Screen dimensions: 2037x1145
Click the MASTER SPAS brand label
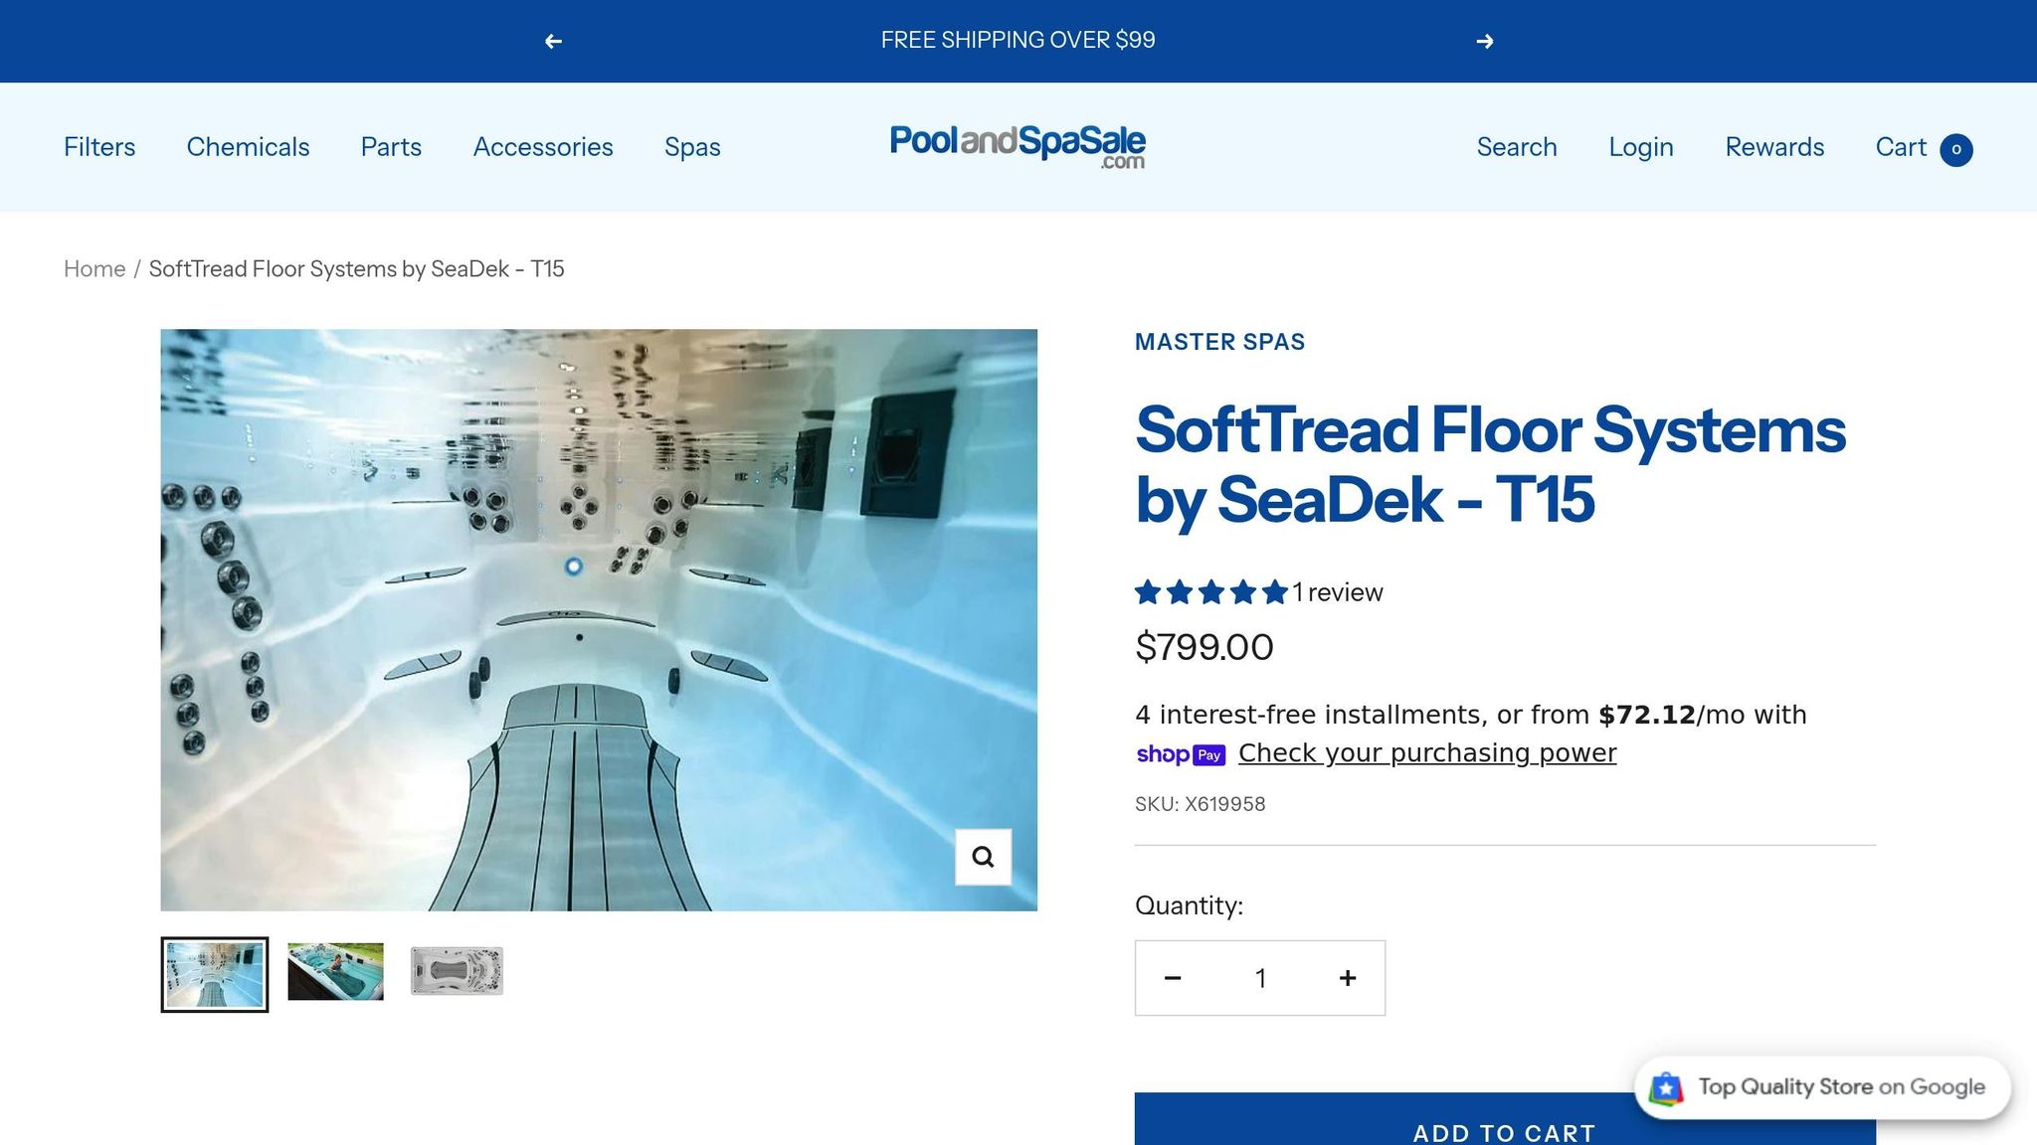pyautogui.click(x=1219, y=342)
